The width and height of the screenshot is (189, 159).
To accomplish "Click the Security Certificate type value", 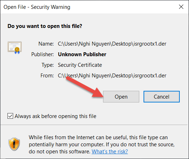I will [x=80, y=65].
